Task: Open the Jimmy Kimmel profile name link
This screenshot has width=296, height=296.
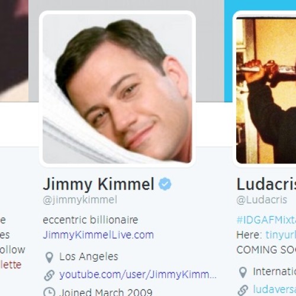Action: tap(98, 184)
